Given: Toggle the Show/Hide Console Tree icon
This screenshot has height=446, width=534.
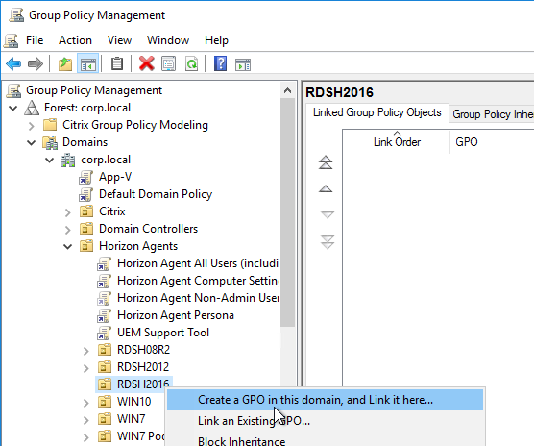Looking at the screenshot, I should pos(87,63).
